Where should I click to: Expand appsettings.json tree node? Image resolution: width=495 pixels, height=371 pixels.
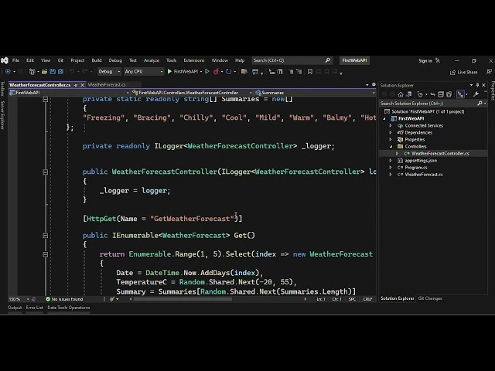(391, 161)
